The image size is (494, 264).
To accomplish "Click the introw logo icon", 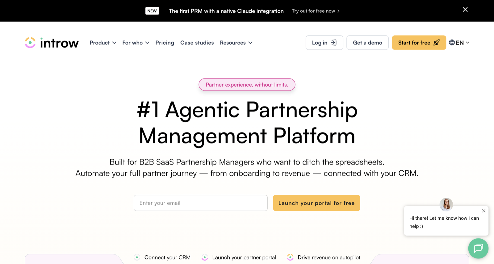I will (x=30, y=43).
